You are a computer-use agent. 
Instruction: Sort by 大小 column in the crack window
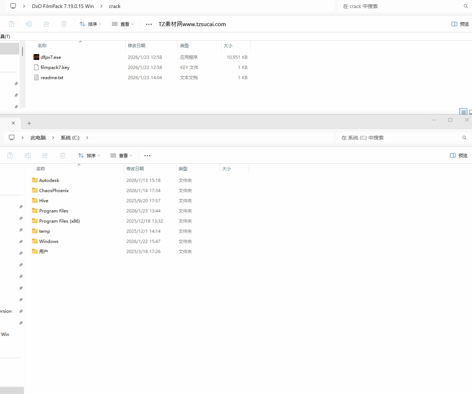228,46
